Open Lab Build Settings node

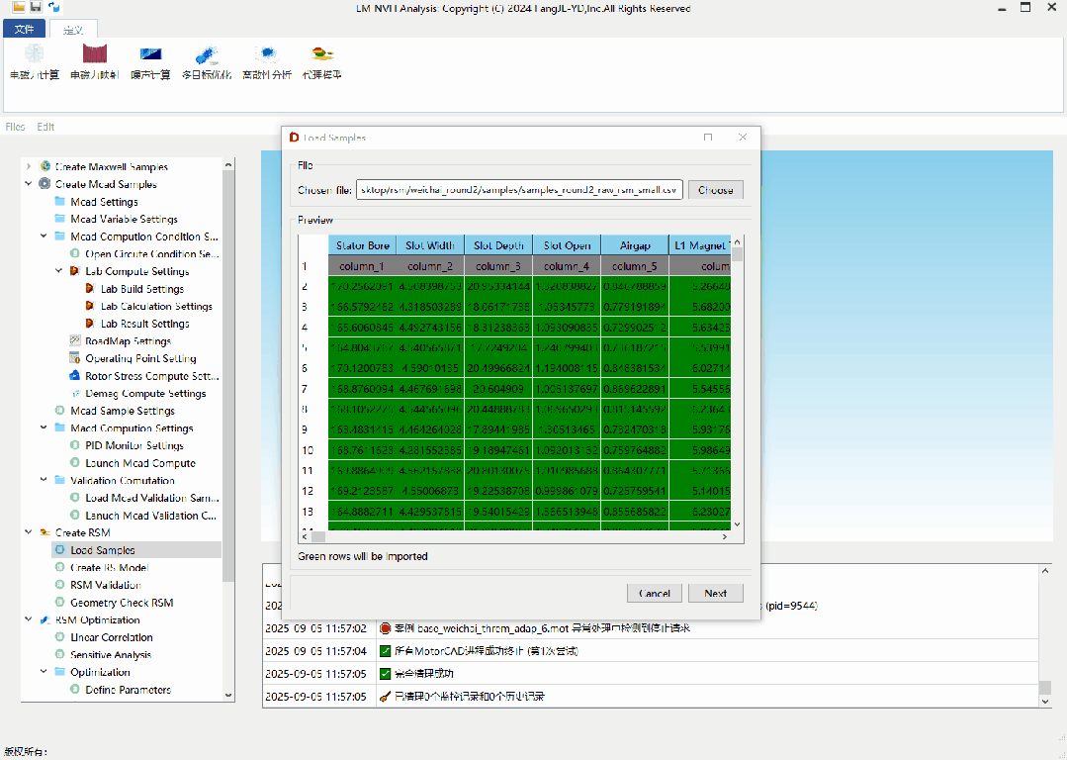tap(141, 289)
